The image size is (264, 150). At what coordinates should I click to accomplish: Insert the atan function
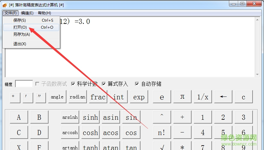(111, 146)
